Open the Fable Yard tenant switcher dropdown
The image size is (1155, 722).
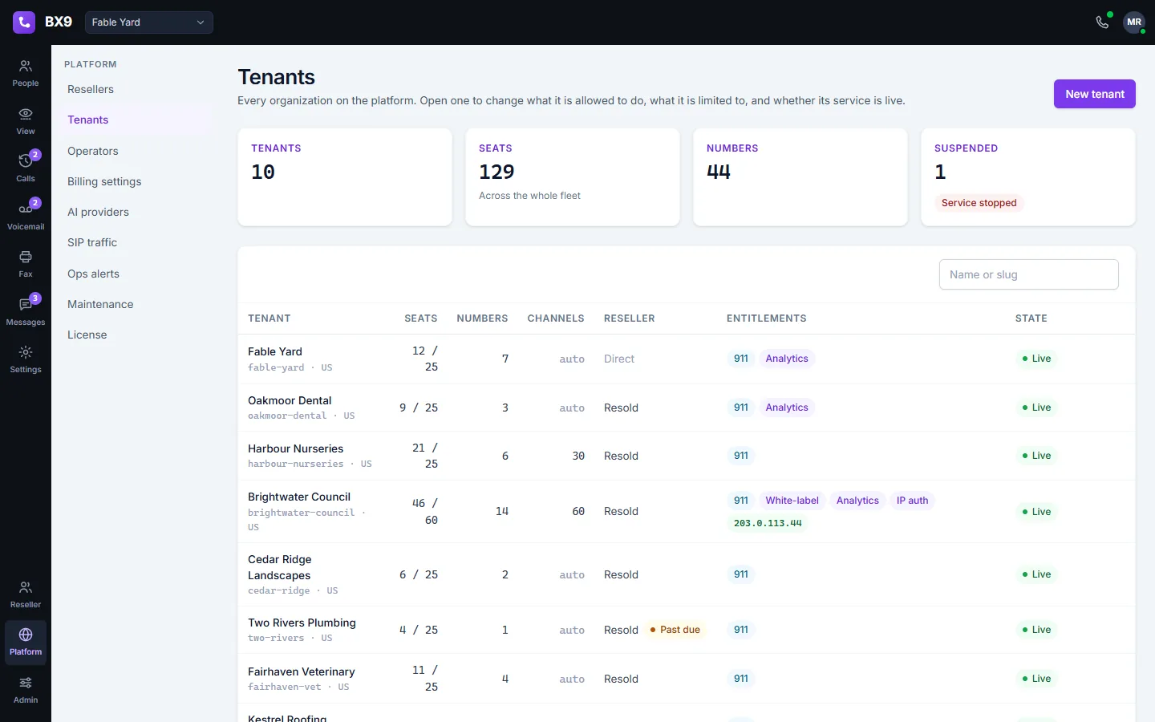149,22
